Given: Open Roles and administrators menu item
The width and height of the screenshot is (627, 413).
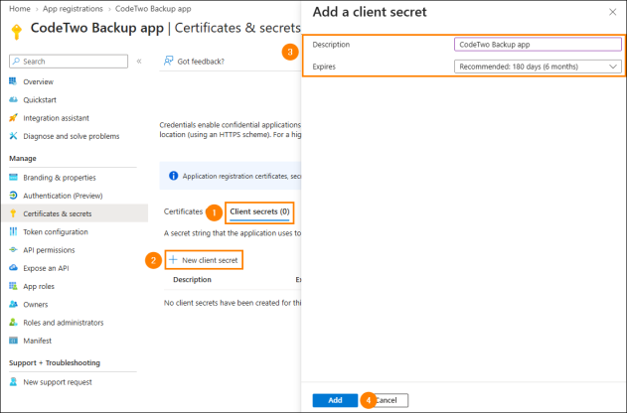Looking at the screenshot, I should (x=64, y=323).
